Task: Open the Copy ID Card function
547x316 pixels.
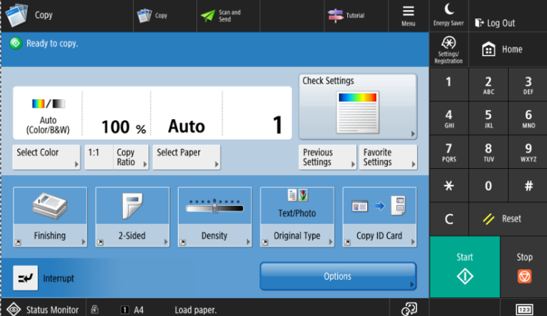Action: pos(379,217)
